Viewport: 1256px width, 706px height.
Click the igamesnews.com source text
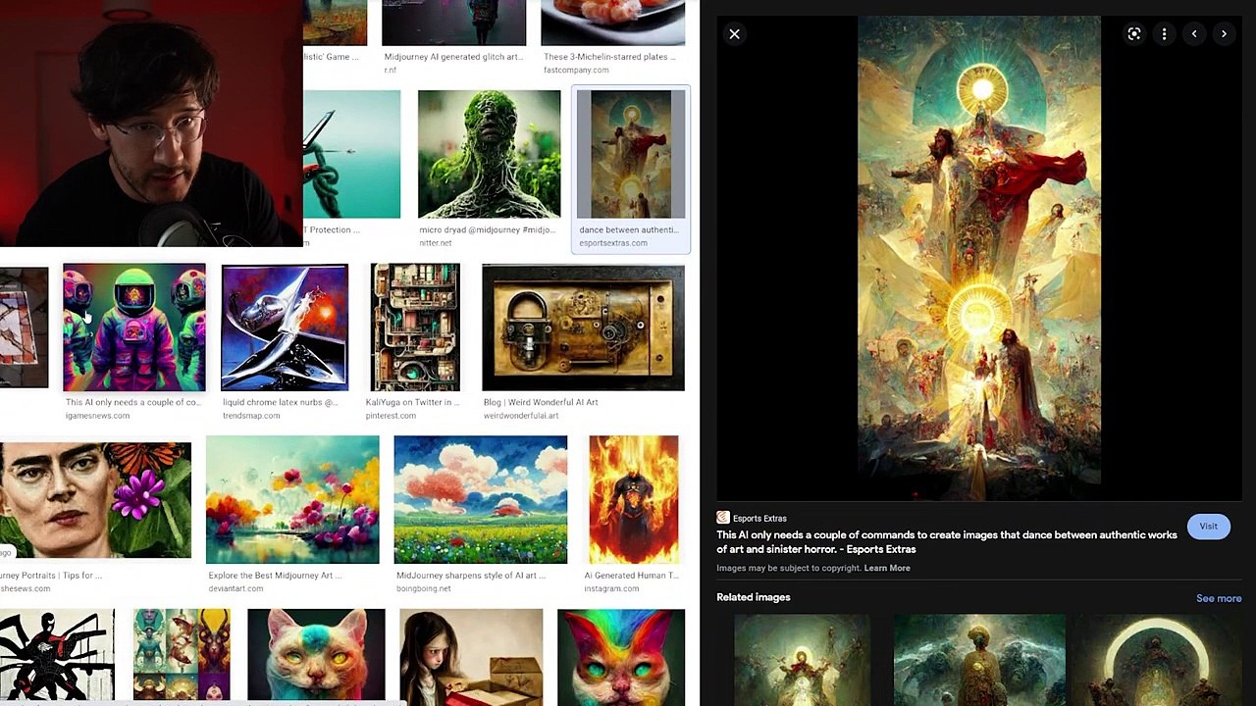point(97,416)
